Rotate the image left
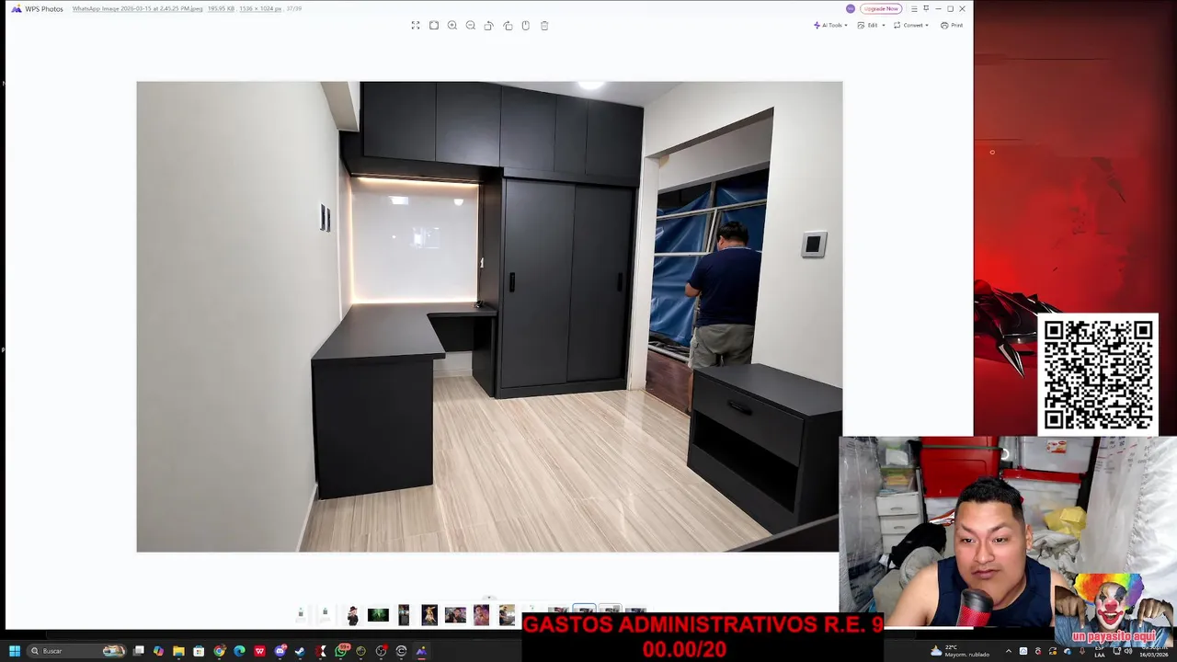This screenshot has height=662, width=1177. click(x=489, y=26)
